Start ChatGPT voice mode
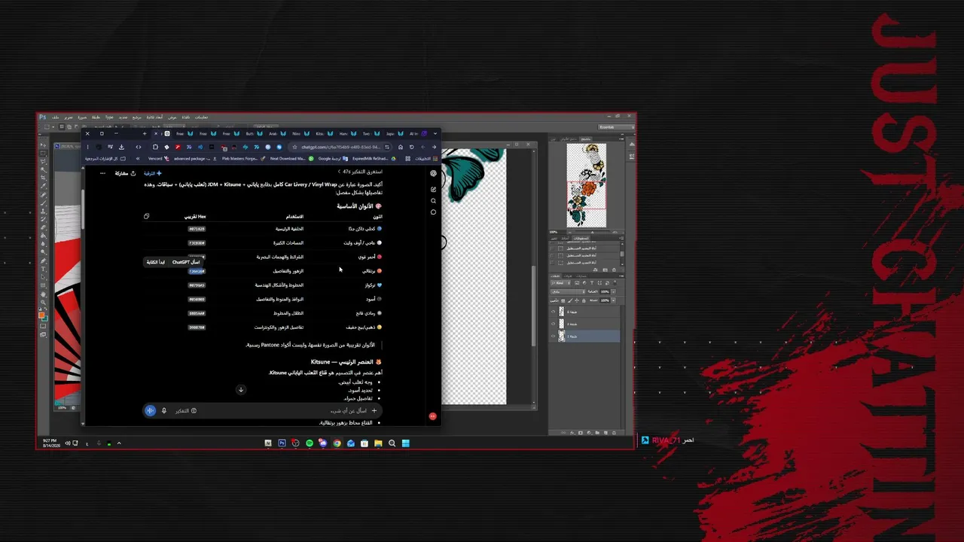 coord(151,410)
